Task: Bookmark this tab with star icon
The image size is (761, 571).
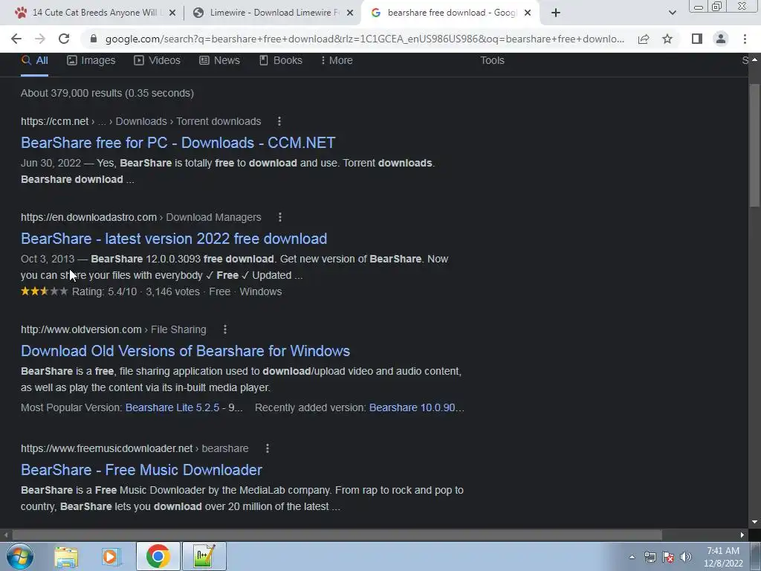Action: click(x=667, y=39)
